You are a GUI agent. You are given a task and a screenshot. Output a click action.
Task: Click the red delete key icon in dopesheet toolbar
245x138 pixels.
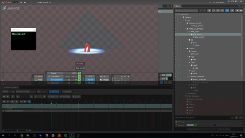pos(40,97)
